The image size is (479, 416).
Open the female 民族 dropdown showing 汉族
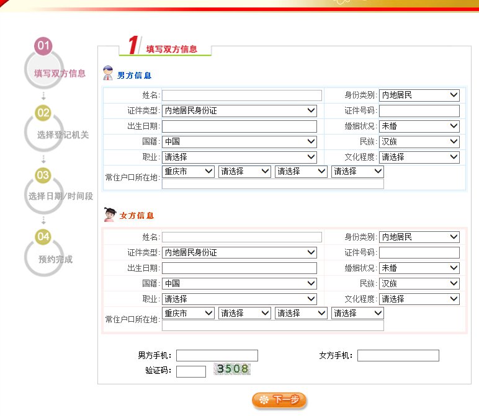[419, 283]
